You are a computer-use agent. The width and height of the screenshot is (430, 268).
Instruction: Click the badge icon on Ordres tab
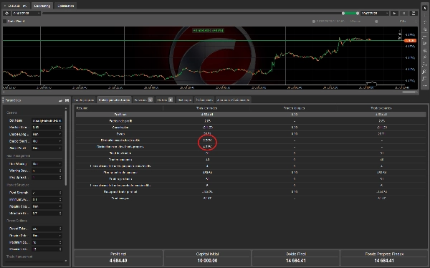pos(171,100)
